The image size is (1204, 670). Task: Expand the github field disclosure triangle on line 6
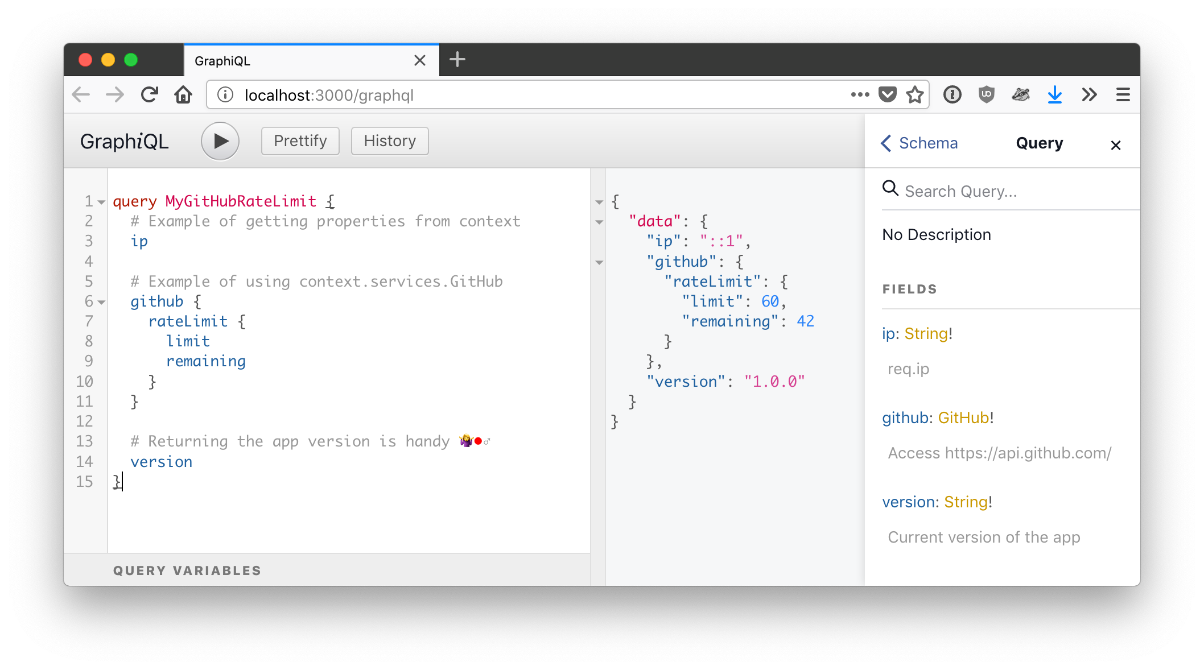click(101, 301)
